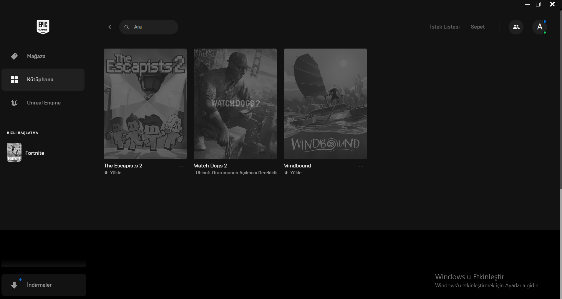Minimize the Epic Games launcher window
The width and height of the screenshot is (562, 299).
tap(528, 4)
